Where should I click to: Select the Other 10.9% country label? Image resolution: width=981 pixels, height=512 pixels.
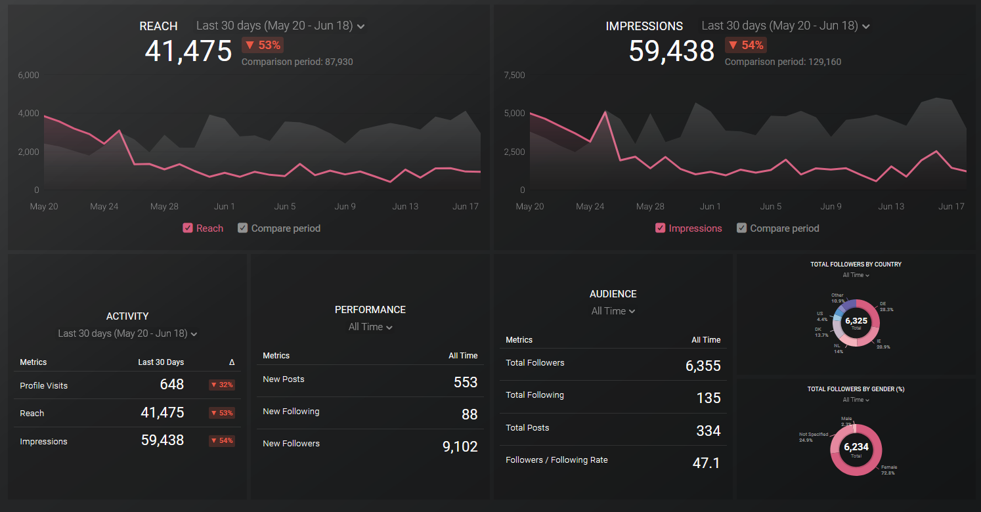[x=838, y=298]
